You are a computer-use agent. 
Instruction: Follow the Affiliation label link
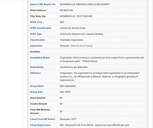coord(35,73)
